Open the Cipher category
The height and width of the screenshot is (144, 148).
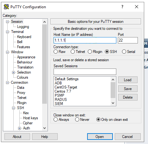[28, 123]
